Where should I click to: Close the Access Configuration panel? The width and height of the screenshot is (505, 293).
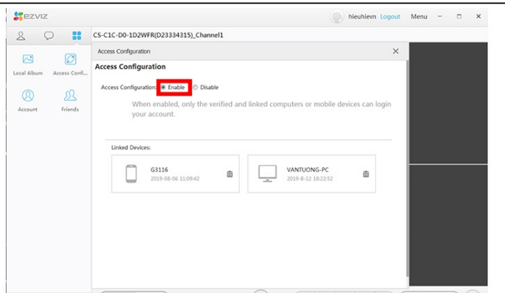point(395,52)
